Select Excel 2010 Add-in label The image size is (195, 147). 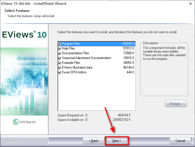point(74,72)
